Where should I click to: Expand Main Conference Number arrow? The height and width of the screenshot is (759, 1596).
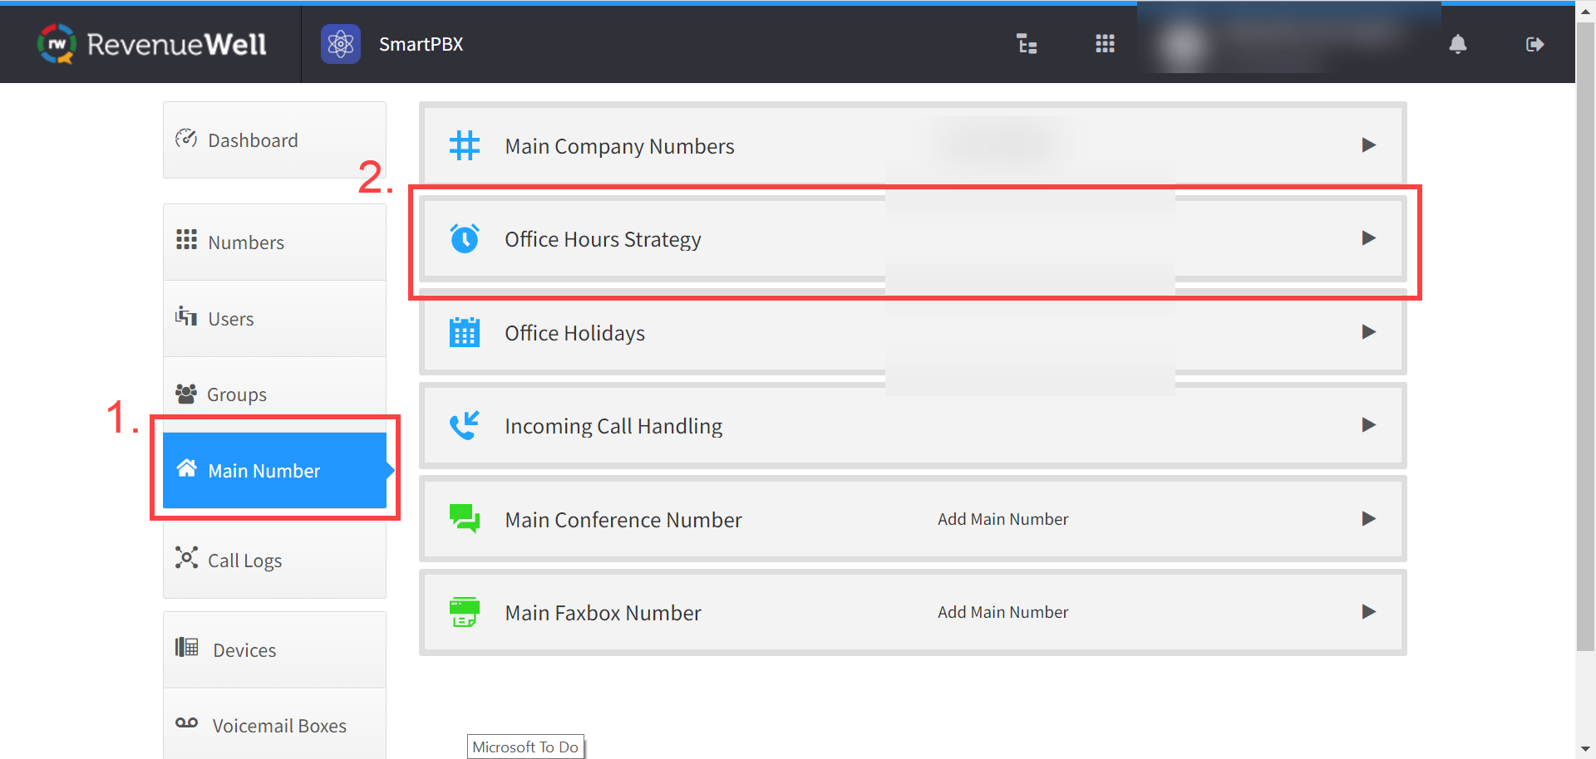[x=1369, y=519]
